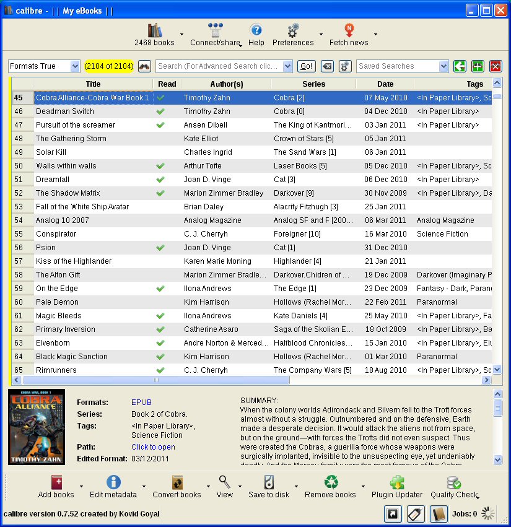Toggle Read checkmark for Psion

[x=160, y=248]
